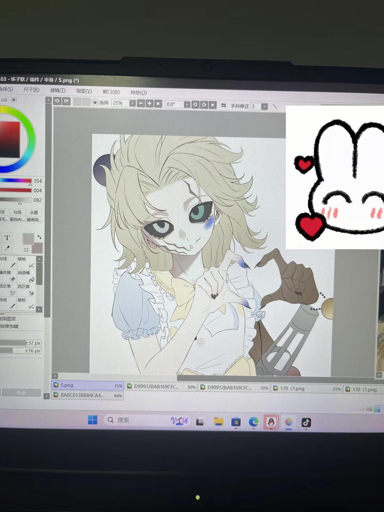Open the 选择(S) menu
The image size is (384, 512).
(6, 89)
